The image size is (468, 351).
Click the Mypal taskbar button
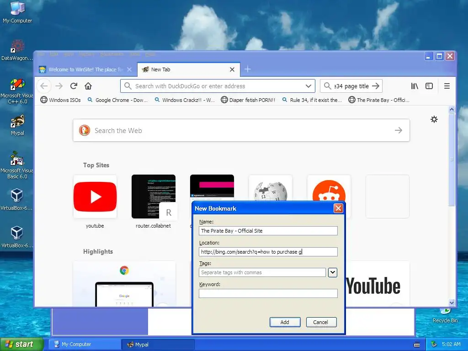tap(158, 344)
